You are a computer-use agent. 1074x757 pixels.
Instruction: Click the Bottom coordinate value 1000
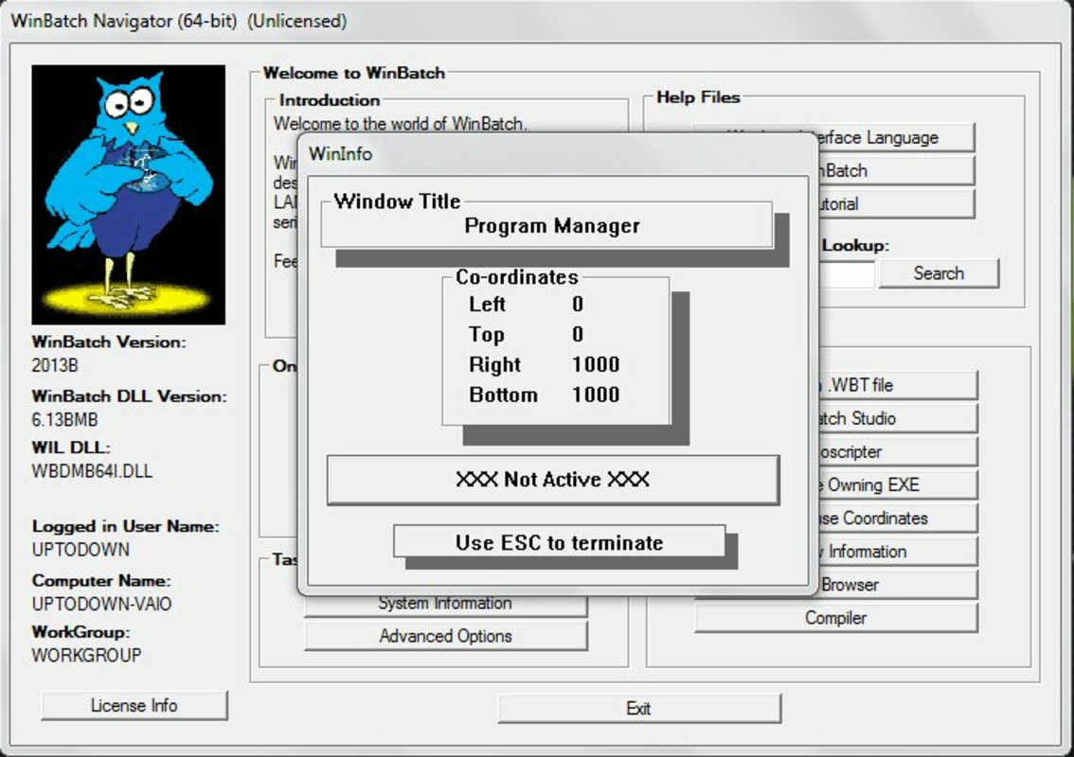pos(596,395)
